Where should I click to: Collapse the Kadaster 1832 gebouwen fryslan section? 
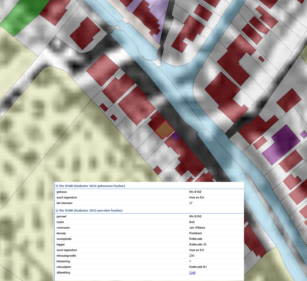click(x=57, y=186)
